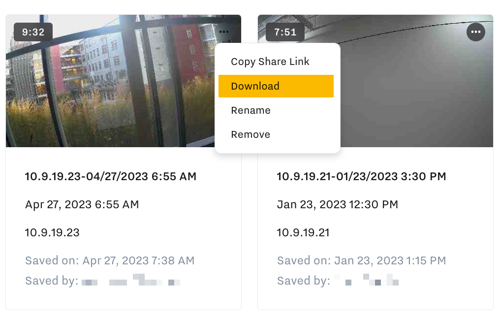Click camera name 10.9.19.21
Screen dimensions: 500x318
[x=303, y=232]
